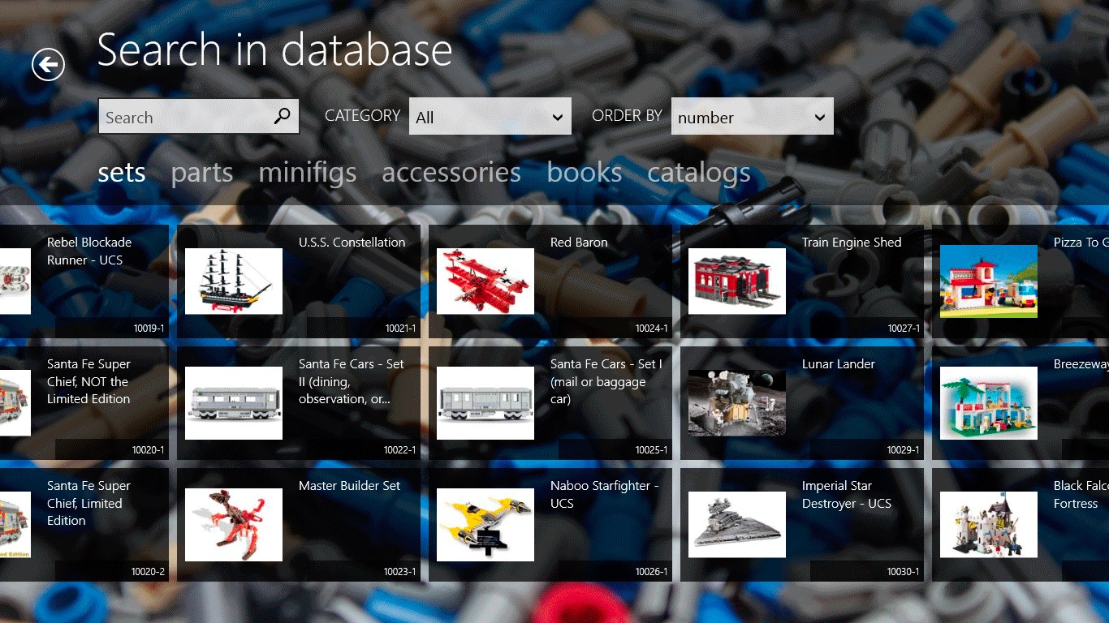View the catalogs listing

(x=698, y=172)
